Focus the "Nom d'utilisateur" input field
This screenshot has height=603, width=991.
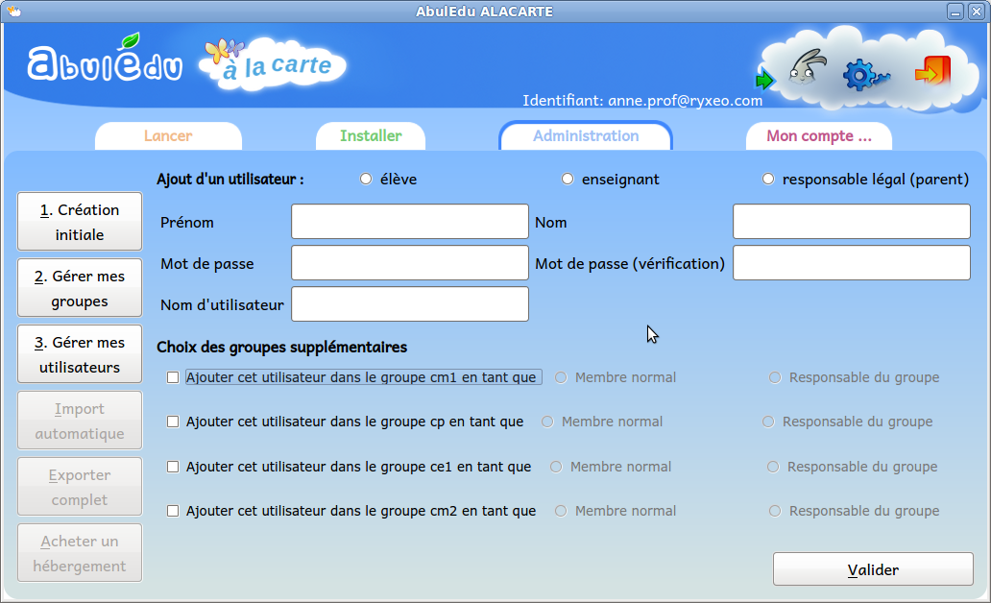tap(409, 304)
